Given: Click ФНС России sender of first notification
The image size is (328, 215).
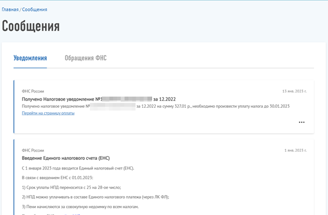Looking at the screenshot, I should point(33,91).
